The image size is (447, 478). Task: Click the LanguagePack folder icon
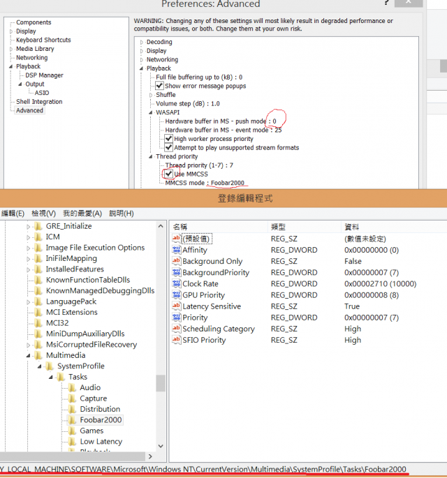tap(38, 301)
